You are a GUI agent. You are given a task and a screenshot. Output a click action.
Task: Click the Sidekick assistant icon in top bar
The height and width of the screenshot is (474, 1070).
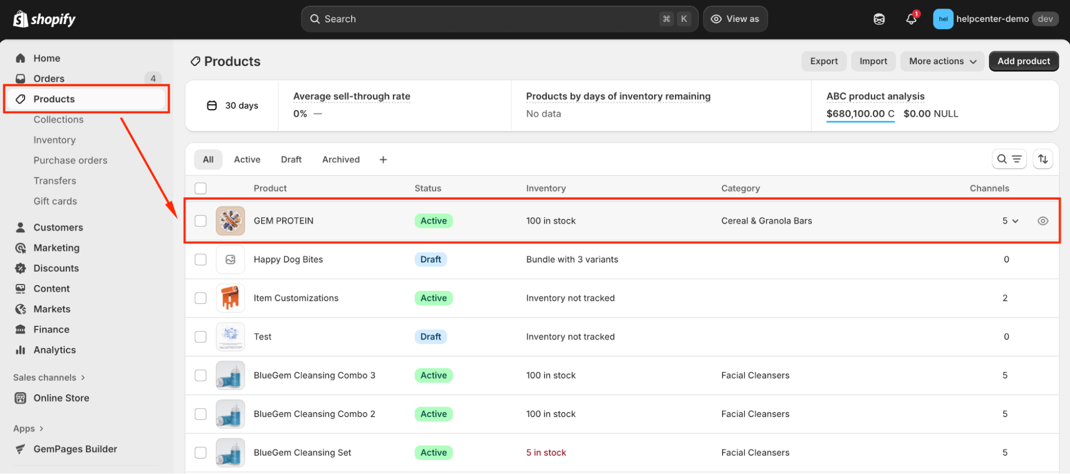click(x=879, y=19)
